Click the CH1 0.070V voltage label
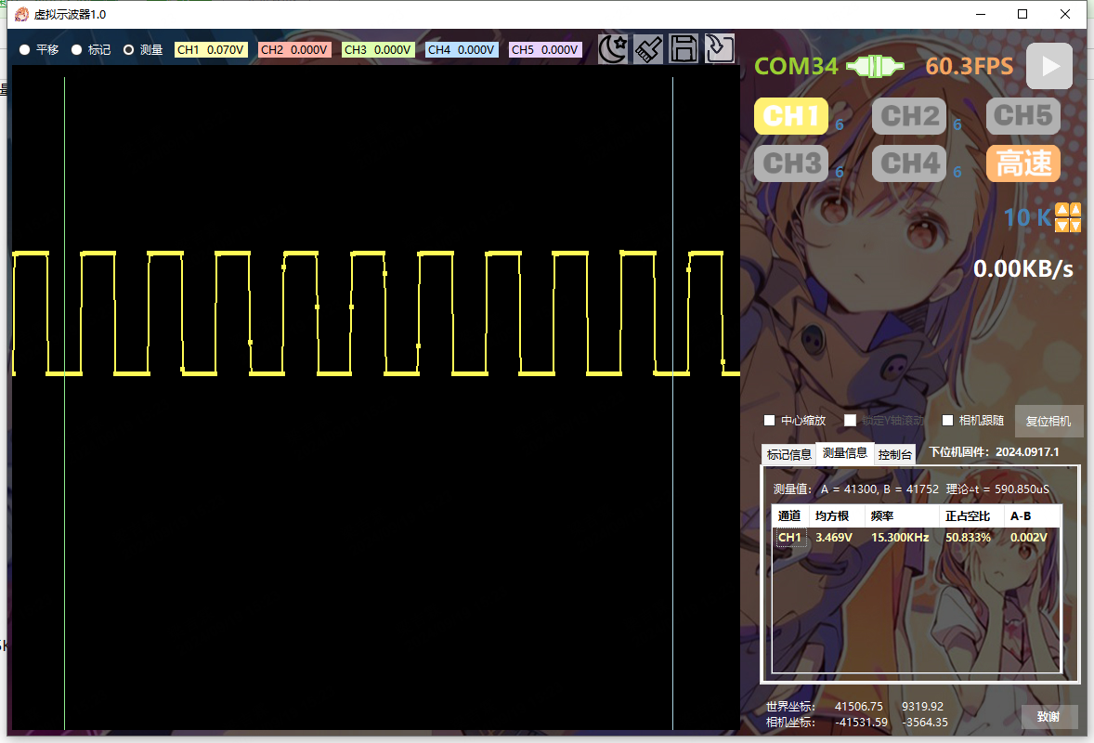1094x743 pixels. click(x=211, y=49)
